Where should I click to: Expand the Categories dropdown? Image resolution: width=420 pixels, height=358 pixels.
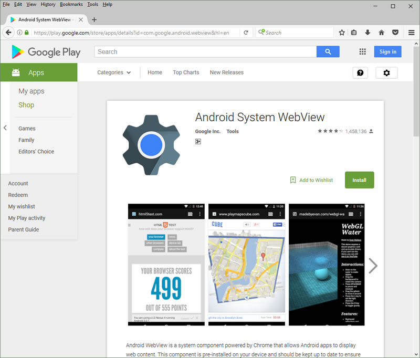point(114,72)
